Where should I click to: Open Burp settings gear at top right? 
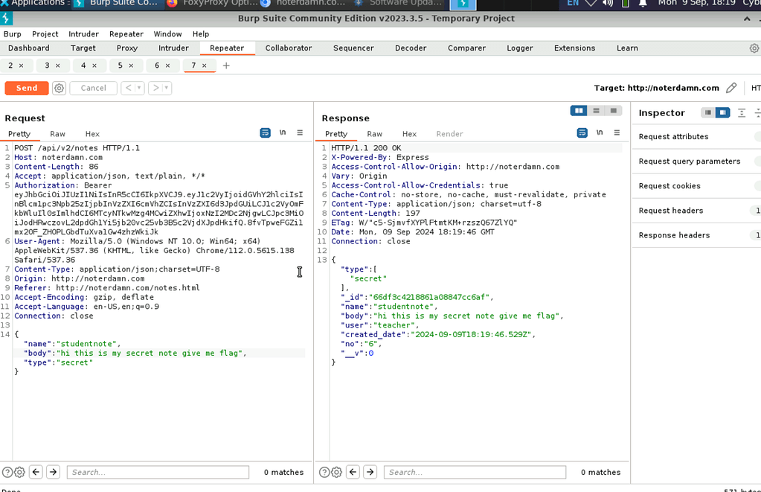click(x=754, y=48)
